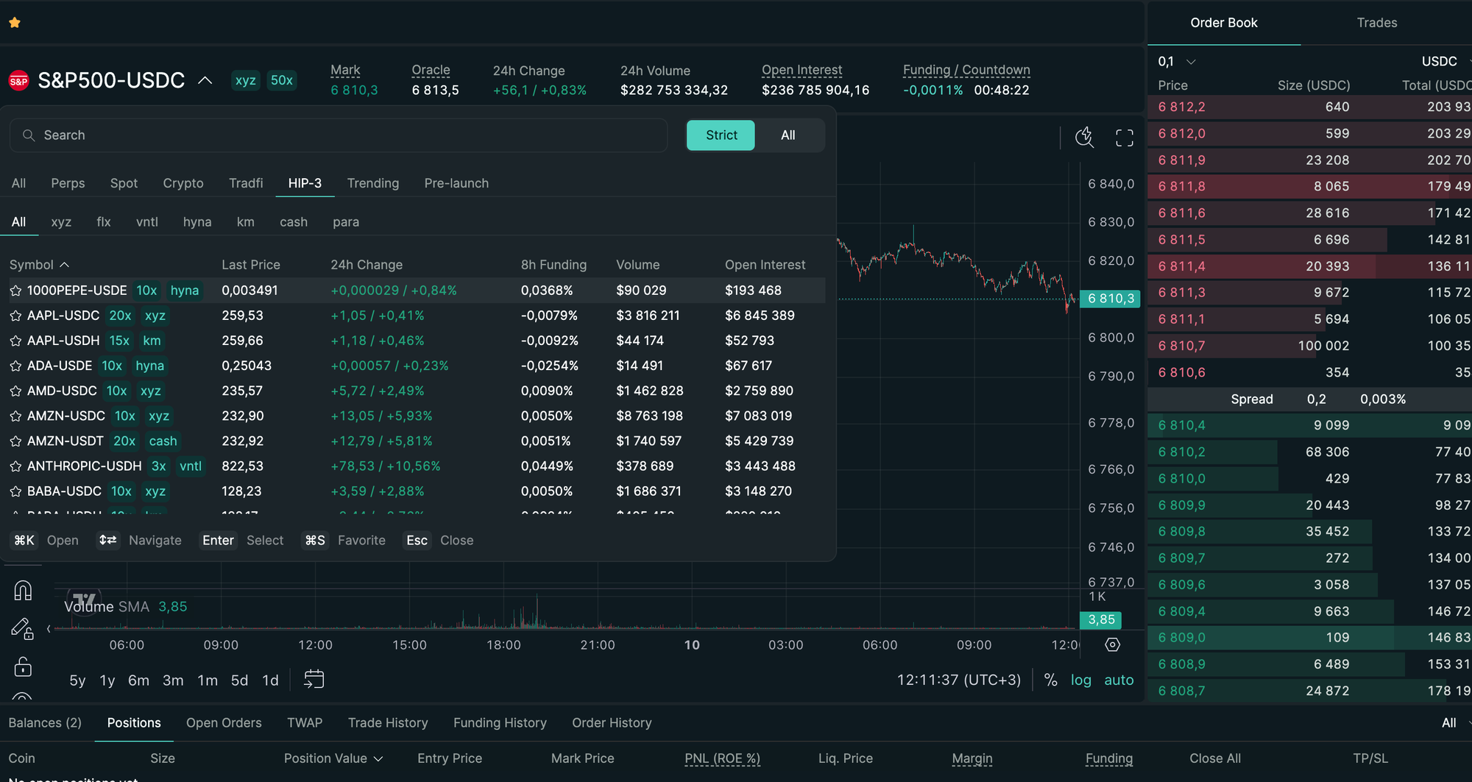The image size is (1472, 782).
Task: Open the 50x leverage selector
Action: (281, 80)
